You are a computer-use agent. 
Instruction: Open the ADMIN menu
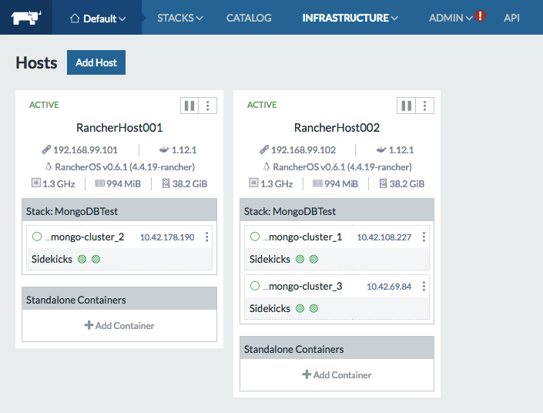[x=451, y=18]
